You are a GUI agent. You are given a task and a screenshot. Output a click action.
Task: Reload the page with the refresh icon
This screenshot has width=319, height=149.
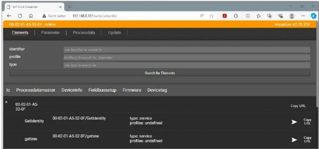coord(21,16)
